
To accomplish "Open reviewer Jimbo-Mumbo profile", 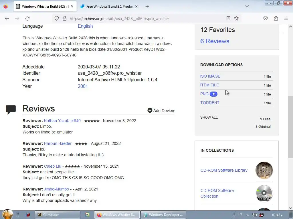I will coord(56,189).
